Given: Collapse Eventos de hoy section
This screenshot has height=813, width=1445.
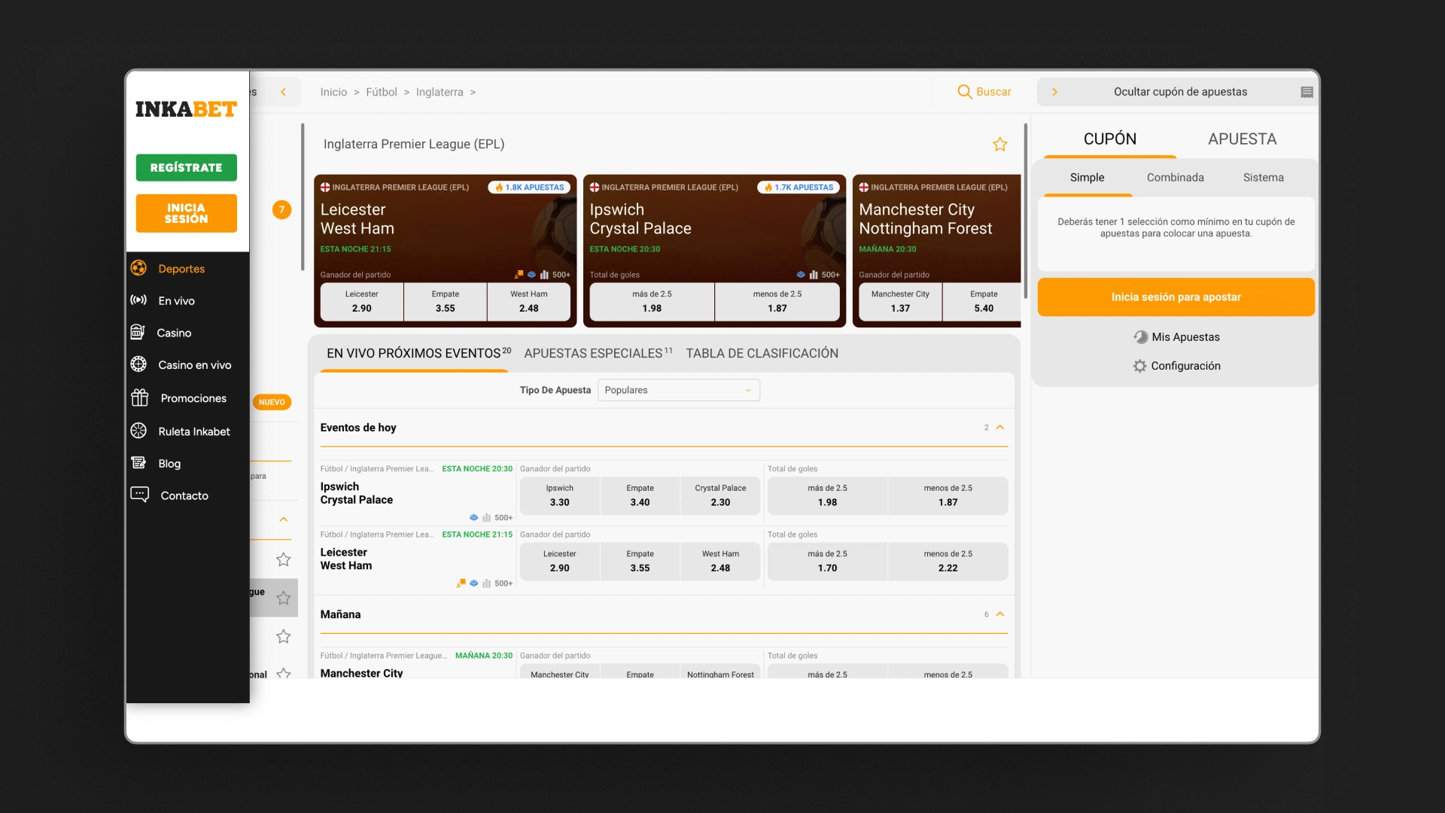Looking at the screenshot, I should (x=1000, y=428).
